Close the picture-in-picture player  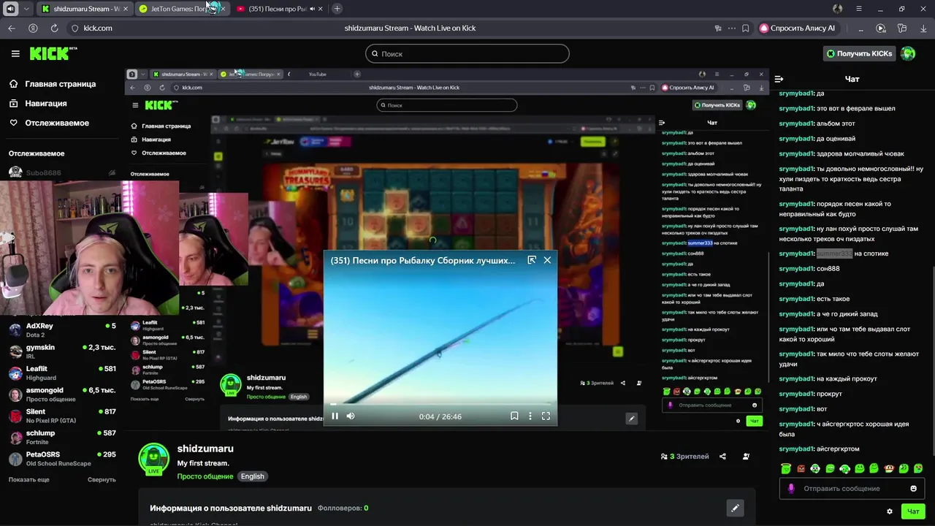click(547, 260)
